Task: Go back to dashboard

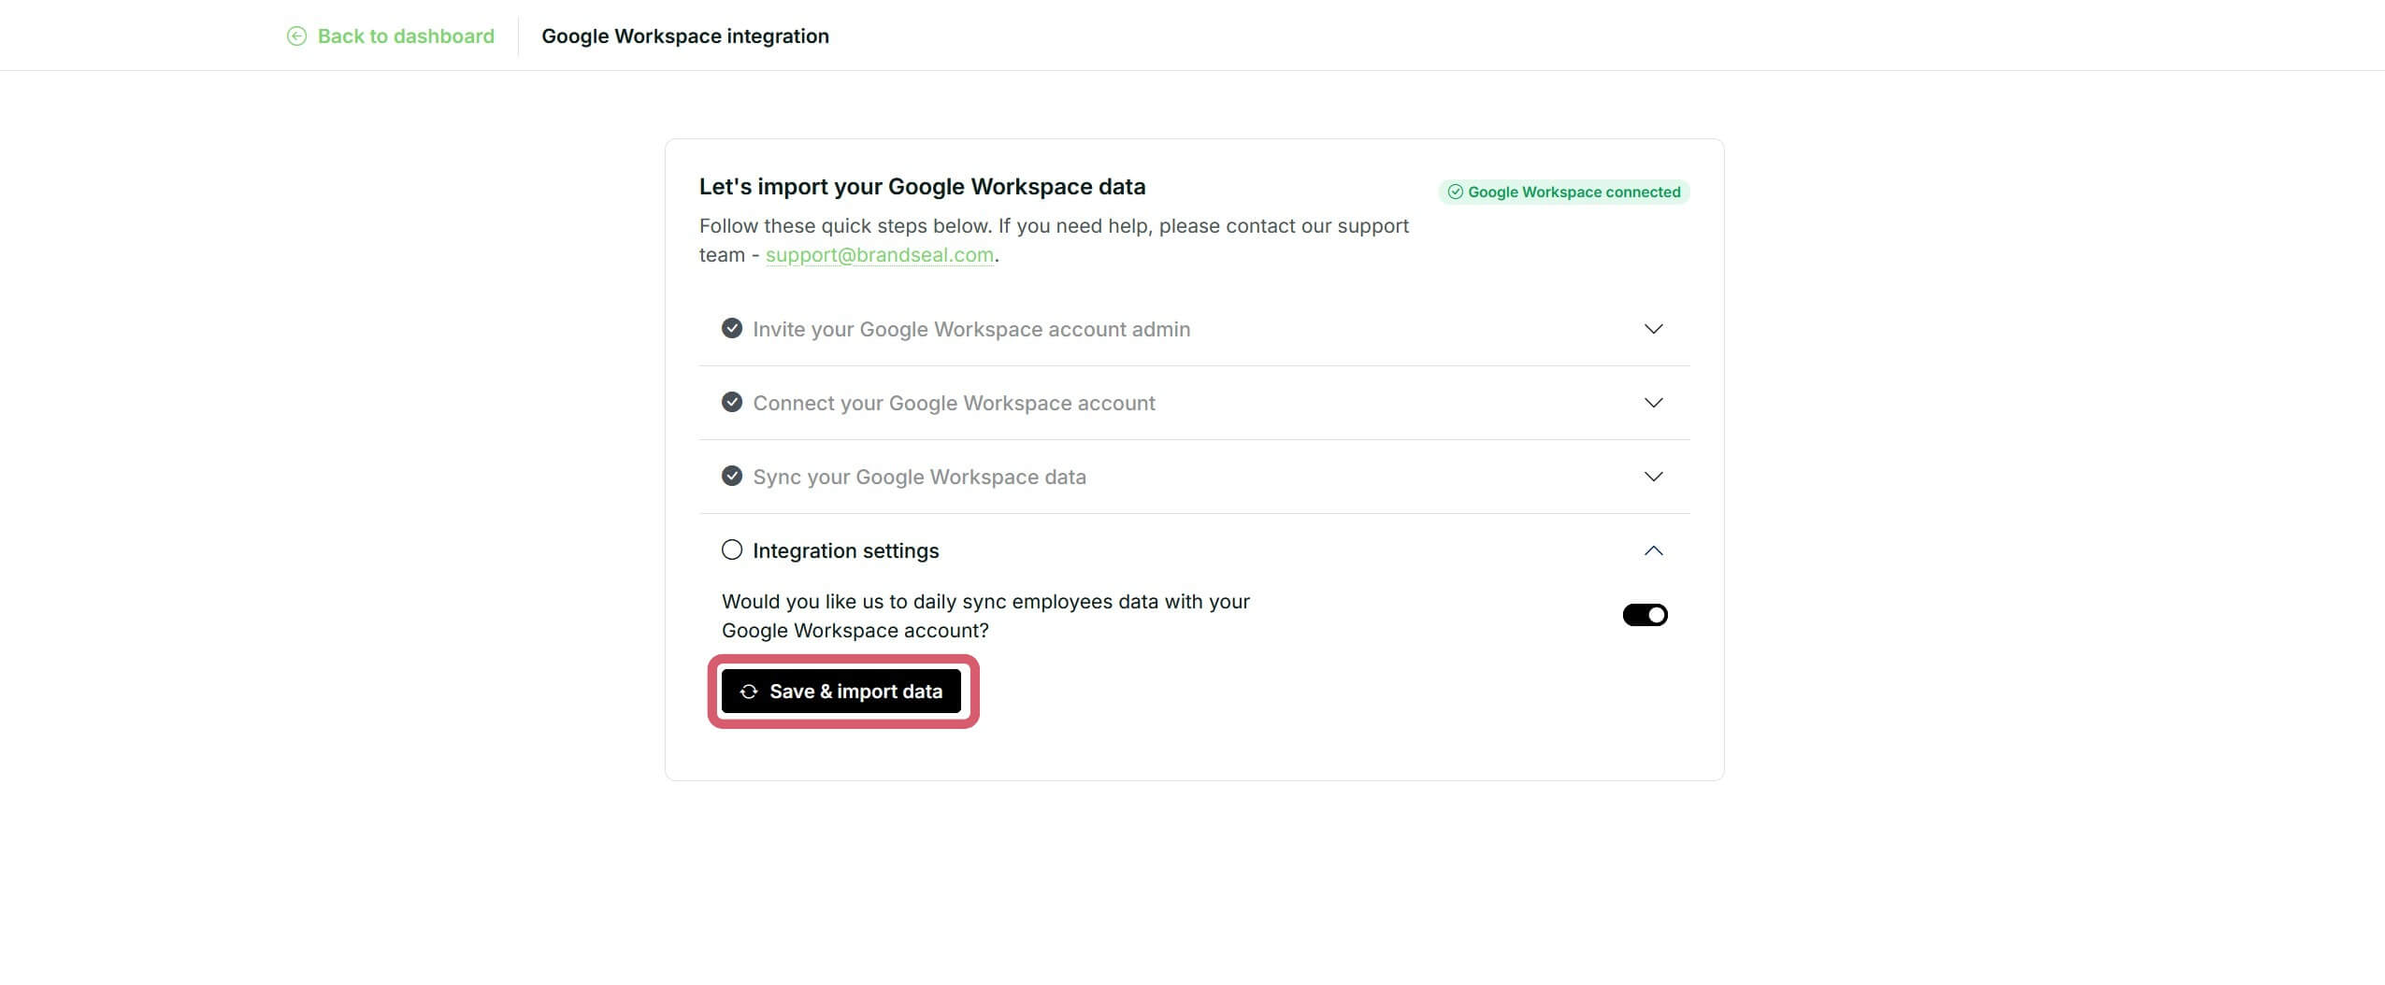Action: (x=407, y=36)
